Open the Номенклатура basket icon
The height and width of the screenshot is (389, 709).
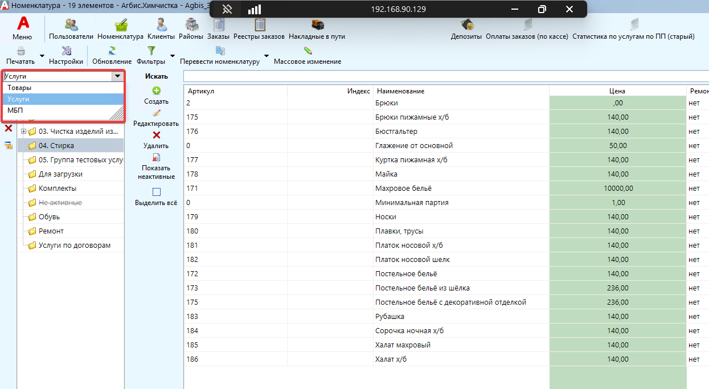pos(121,25)
